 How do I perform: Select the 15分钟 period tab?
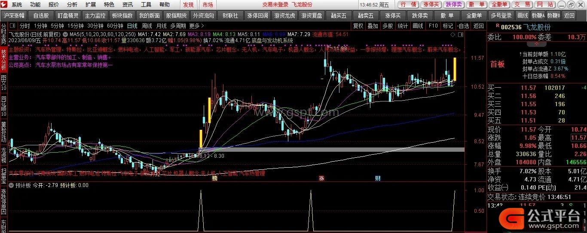76,26
